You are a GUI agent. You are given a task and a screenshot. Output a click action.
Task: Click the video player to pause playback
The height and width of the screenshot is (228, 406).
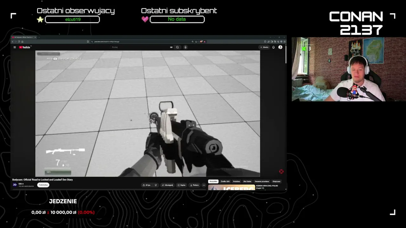(x=147, y=113)
